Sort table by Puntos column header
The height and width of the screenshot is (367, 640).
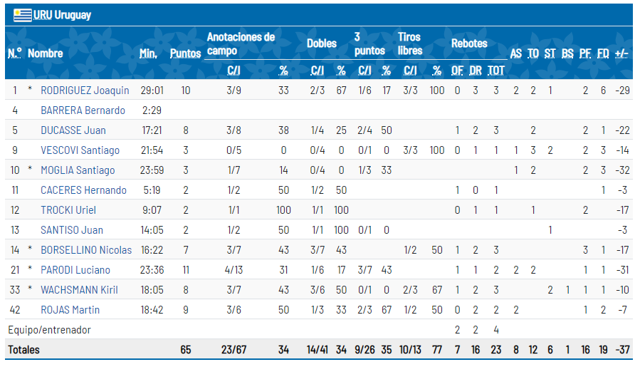185,53
